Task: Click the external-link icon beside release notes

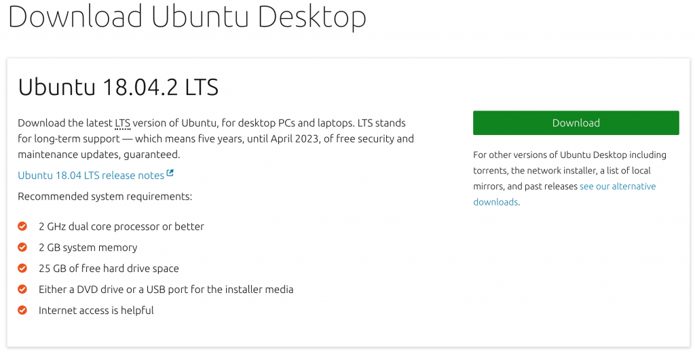Action: tap(170, 174)
